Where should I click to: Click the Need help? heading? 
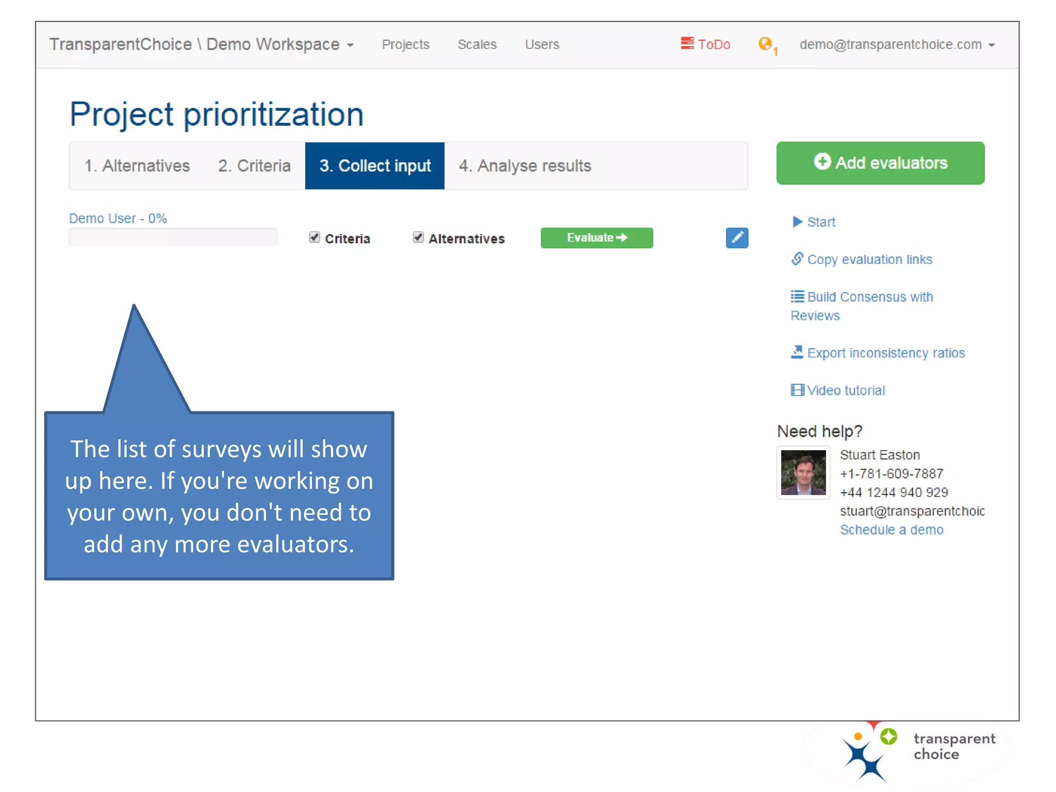(x=819, y=431)
